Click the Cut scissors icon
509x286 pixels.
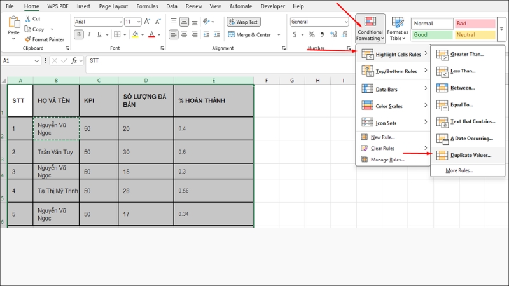coord(28,19)
